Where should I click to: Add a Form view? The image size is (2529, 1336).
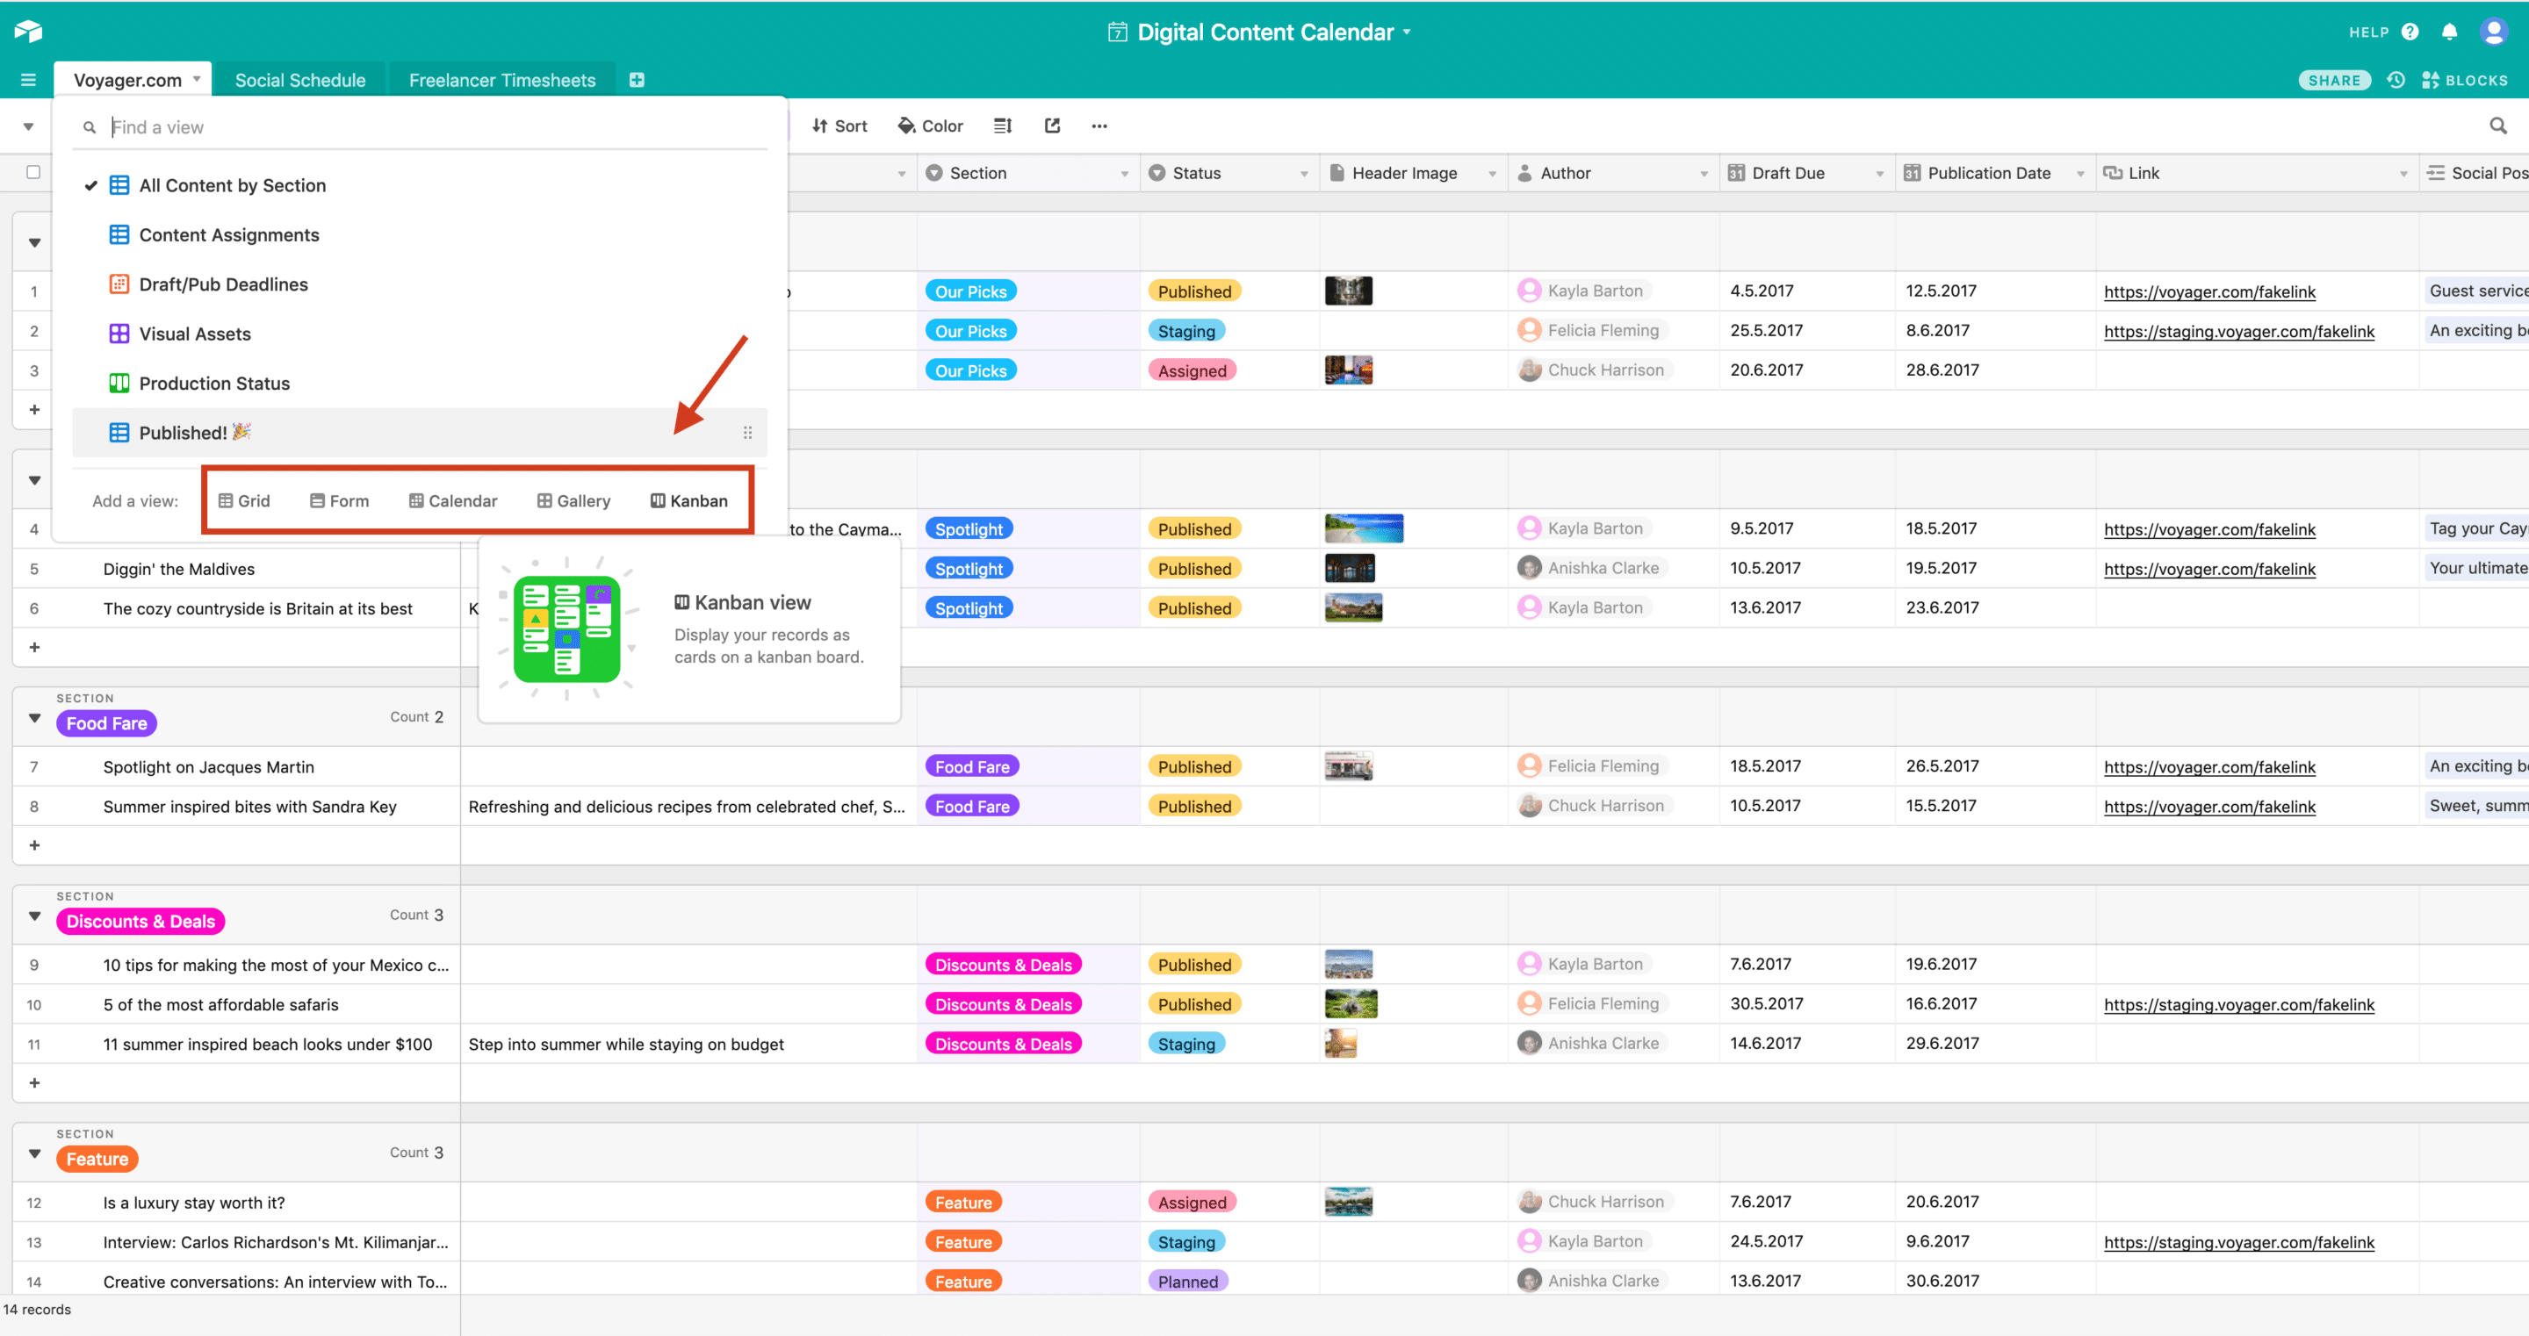click(340, 500)
